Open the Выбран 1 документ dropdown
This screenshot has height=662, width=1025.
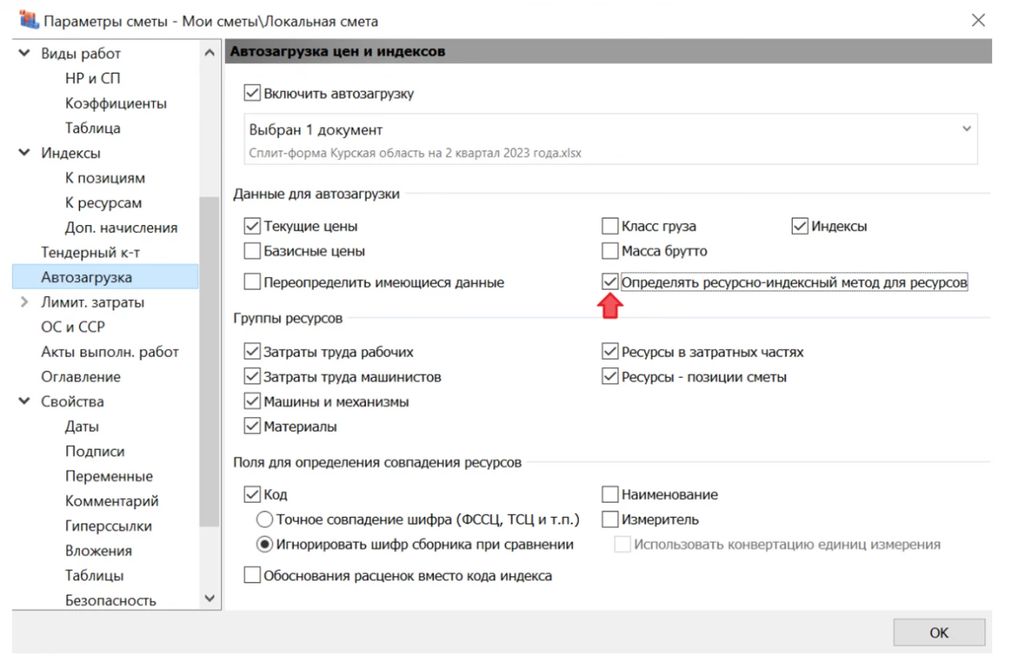pos(610,139)
